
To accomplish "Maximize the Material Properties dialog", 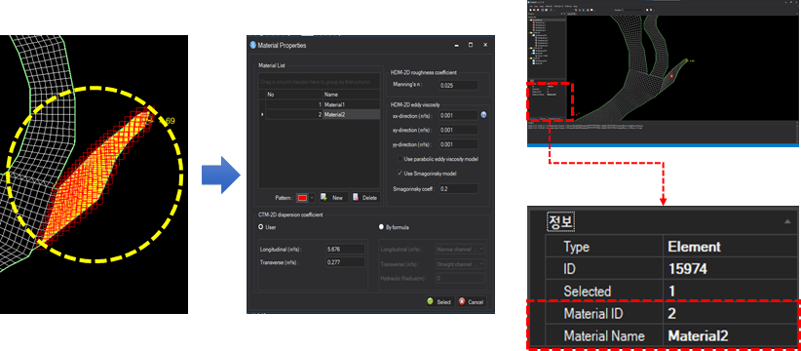I will [x=471, y=45].
